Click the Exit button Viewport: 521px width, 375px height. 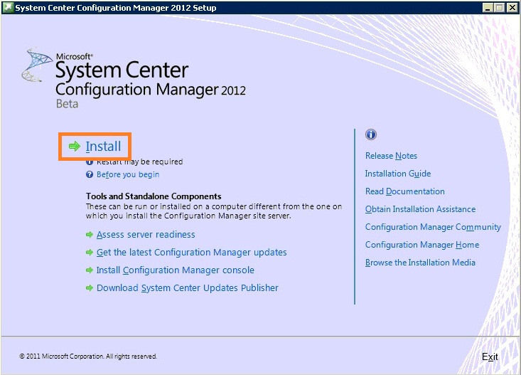[490, 356]
